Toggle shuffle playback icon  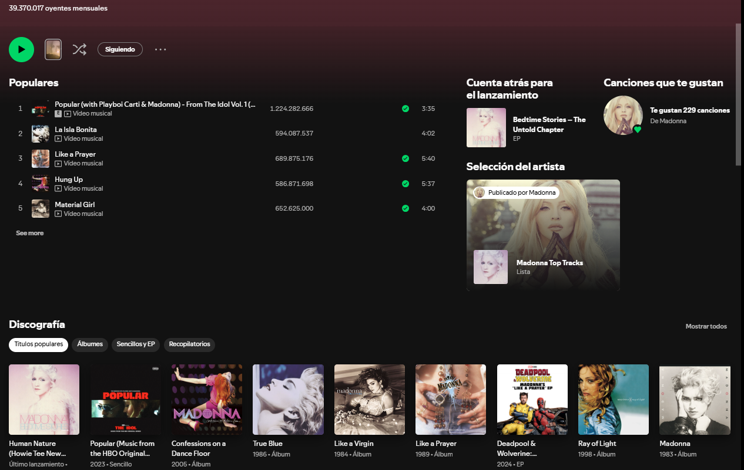point(79,49)
